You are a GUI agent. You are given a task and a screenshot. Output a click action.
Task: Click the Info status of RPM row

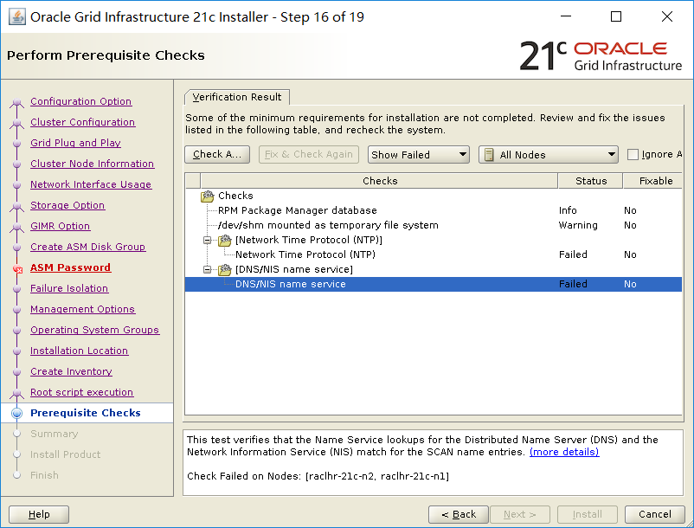pyautogui.click(x=568, y=210)
